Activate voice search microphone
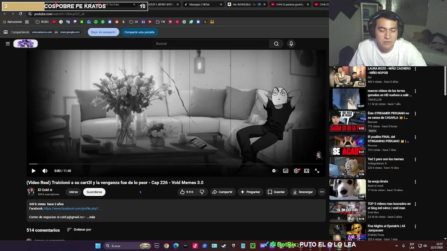 tap(291, 44)
